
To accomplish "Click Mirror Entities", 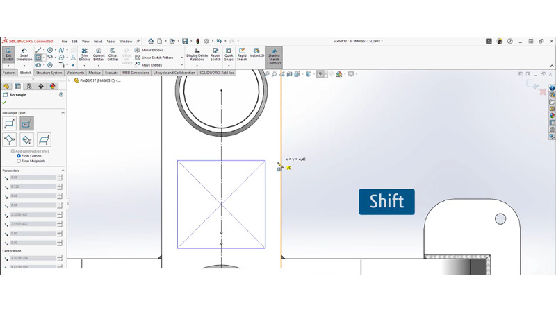I will coord(149,50).
